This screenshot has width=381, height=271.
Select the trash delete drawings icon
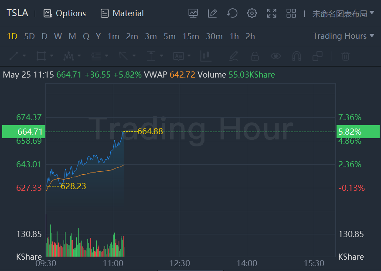click(x=345, y=56)
